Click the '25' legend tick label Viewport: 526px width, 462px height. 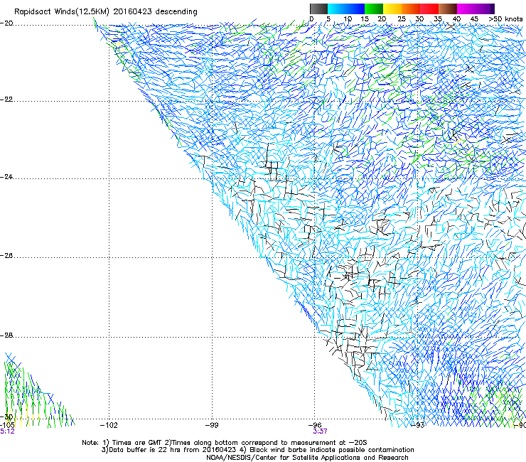pyautogui.click(x=402, y=19)
